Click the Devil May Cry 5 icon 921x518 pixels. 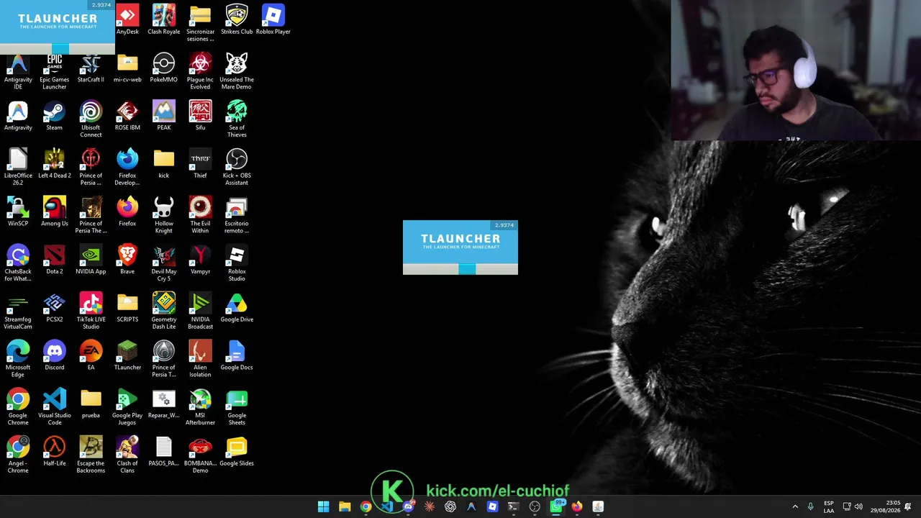point(164,263)
